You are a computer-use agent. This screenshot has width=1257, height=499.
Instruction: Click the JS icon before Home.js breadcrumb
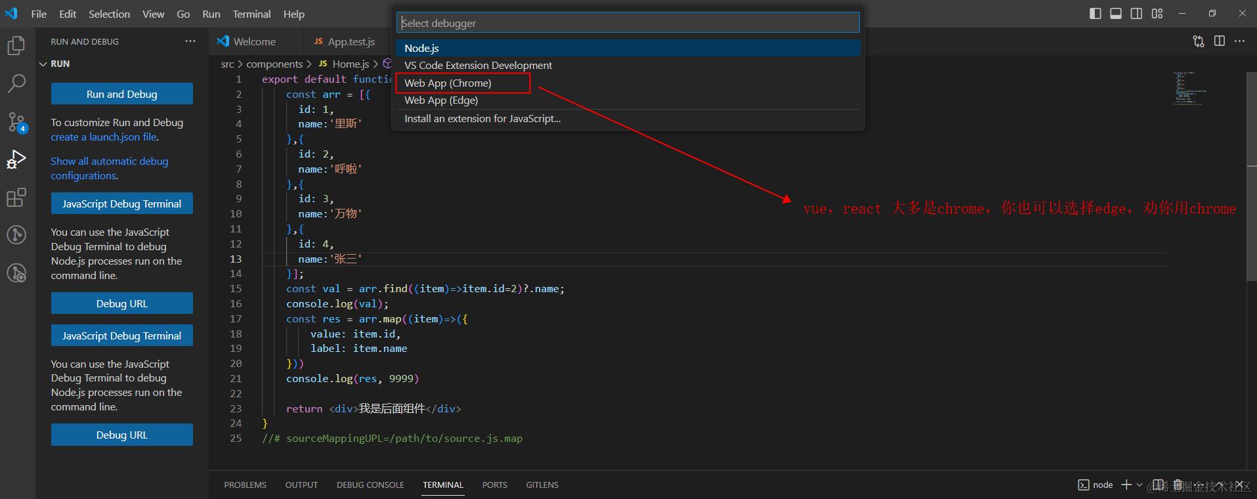[323, 64]
